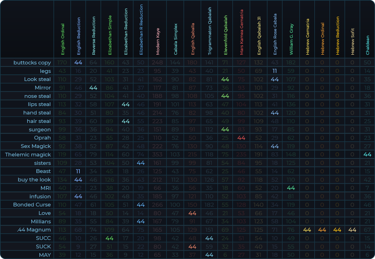
Task: Click the English Ordinal column header
Action: click(63, 39)
